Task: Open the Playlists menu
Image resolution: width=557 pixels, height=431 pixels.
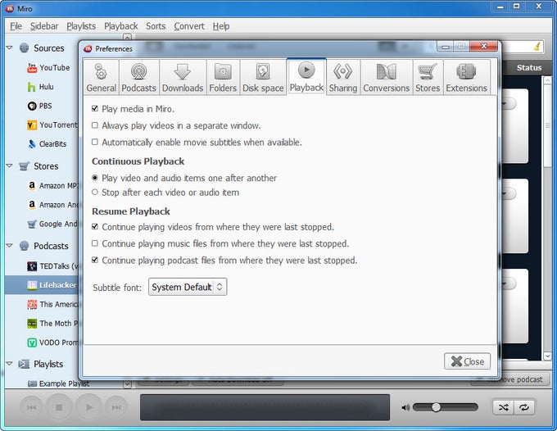Action: coord(81,26)
